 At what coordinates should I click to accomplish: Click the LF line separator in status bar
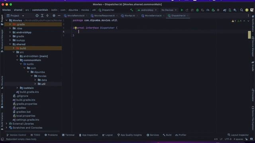click(221, 139)
